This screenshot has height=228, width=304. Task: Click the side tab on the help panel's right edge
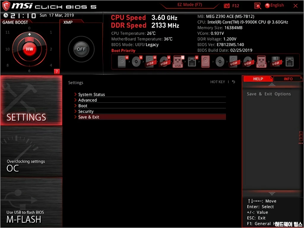301,138
